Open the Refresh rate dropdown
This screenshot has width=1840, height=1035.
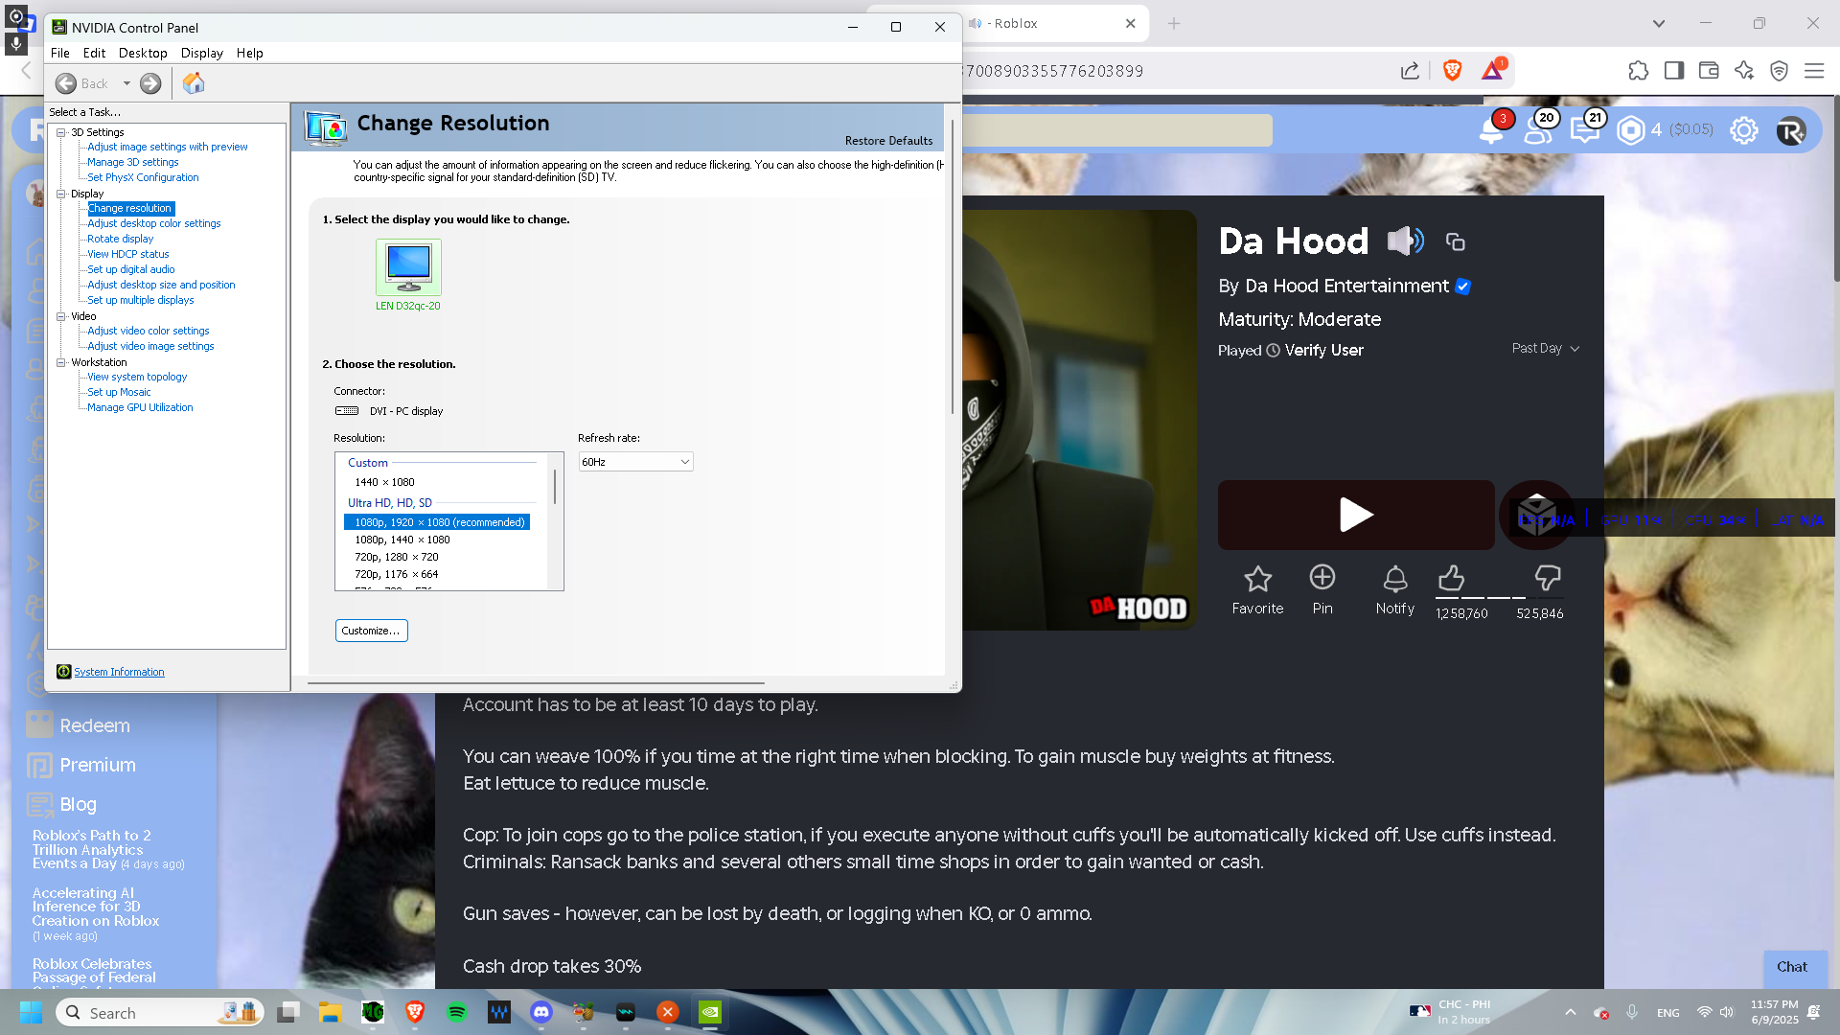635,462
